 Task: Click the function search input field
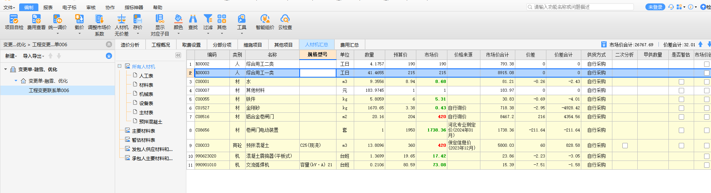(580, 7)
